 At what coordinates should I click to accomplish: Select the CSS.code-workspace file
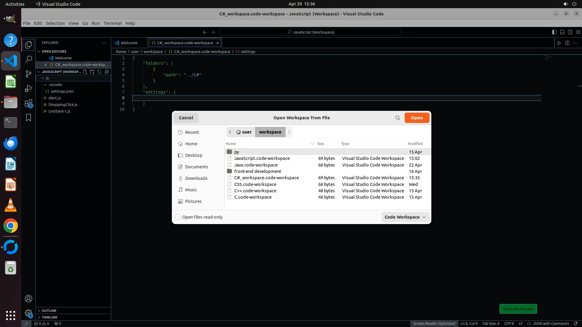255,184
